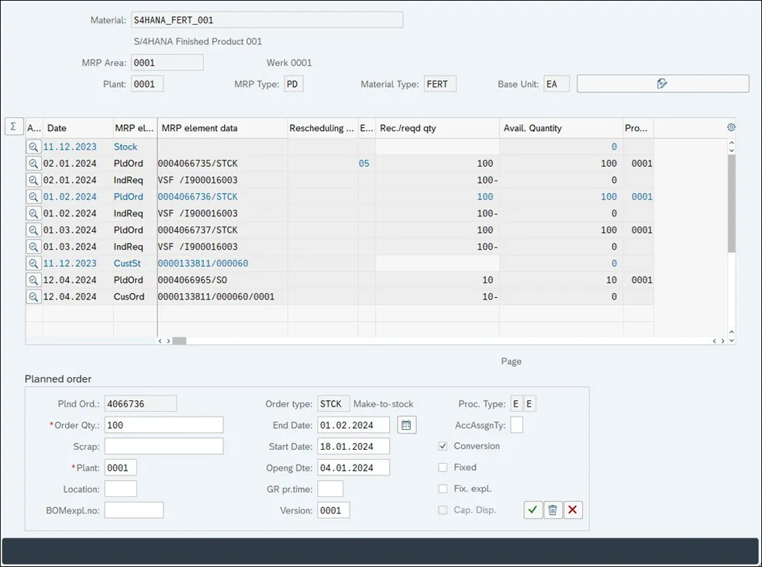Open details icon for PldOrd 0004066965/SO row

pos(33,280)
